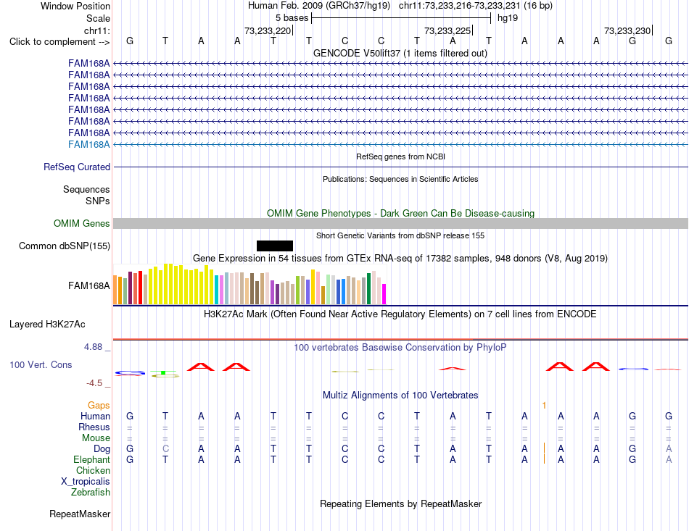
Task: Click the 'Click to complement -->' label
Action: [x=59, y=42]
